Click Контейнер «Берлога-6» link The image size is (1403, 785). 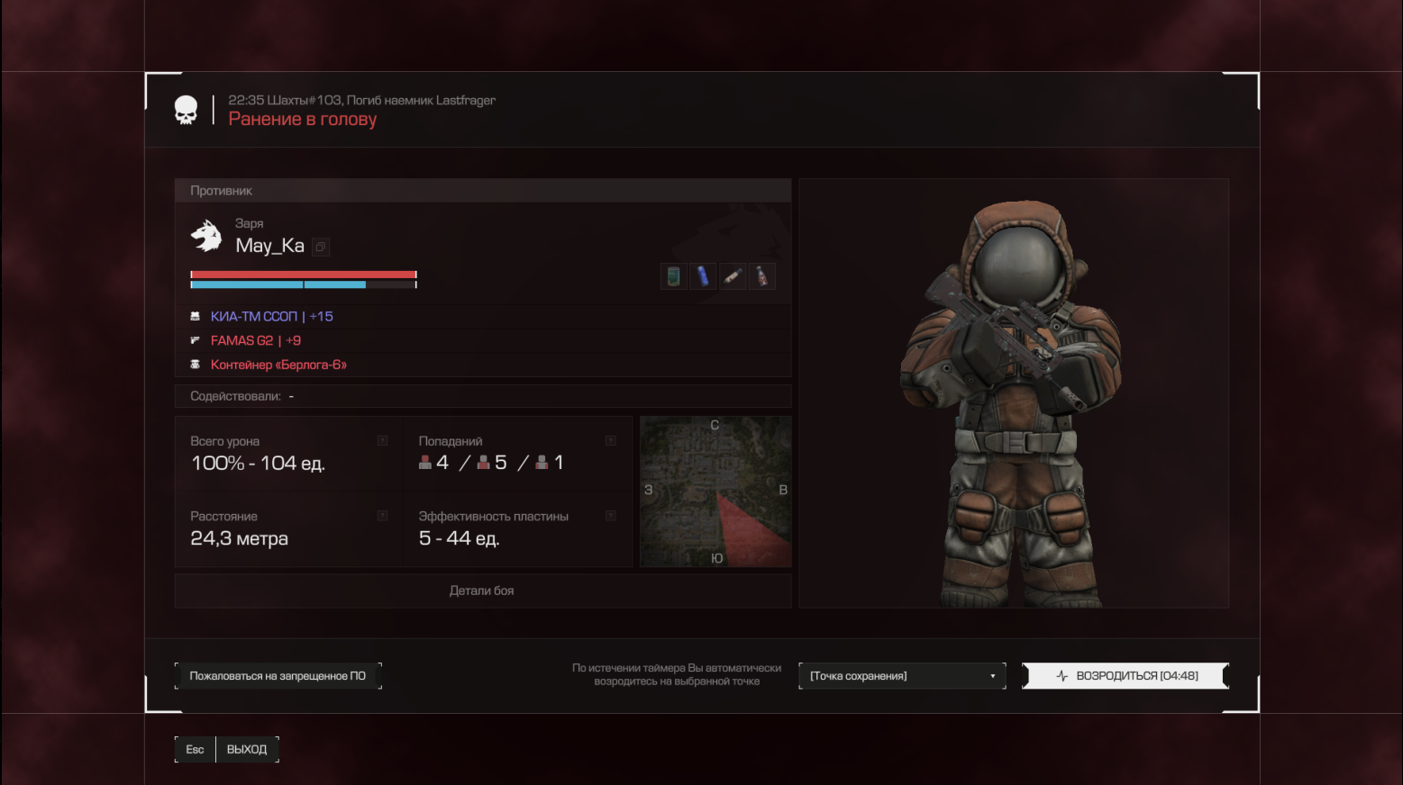coord(278,365)
